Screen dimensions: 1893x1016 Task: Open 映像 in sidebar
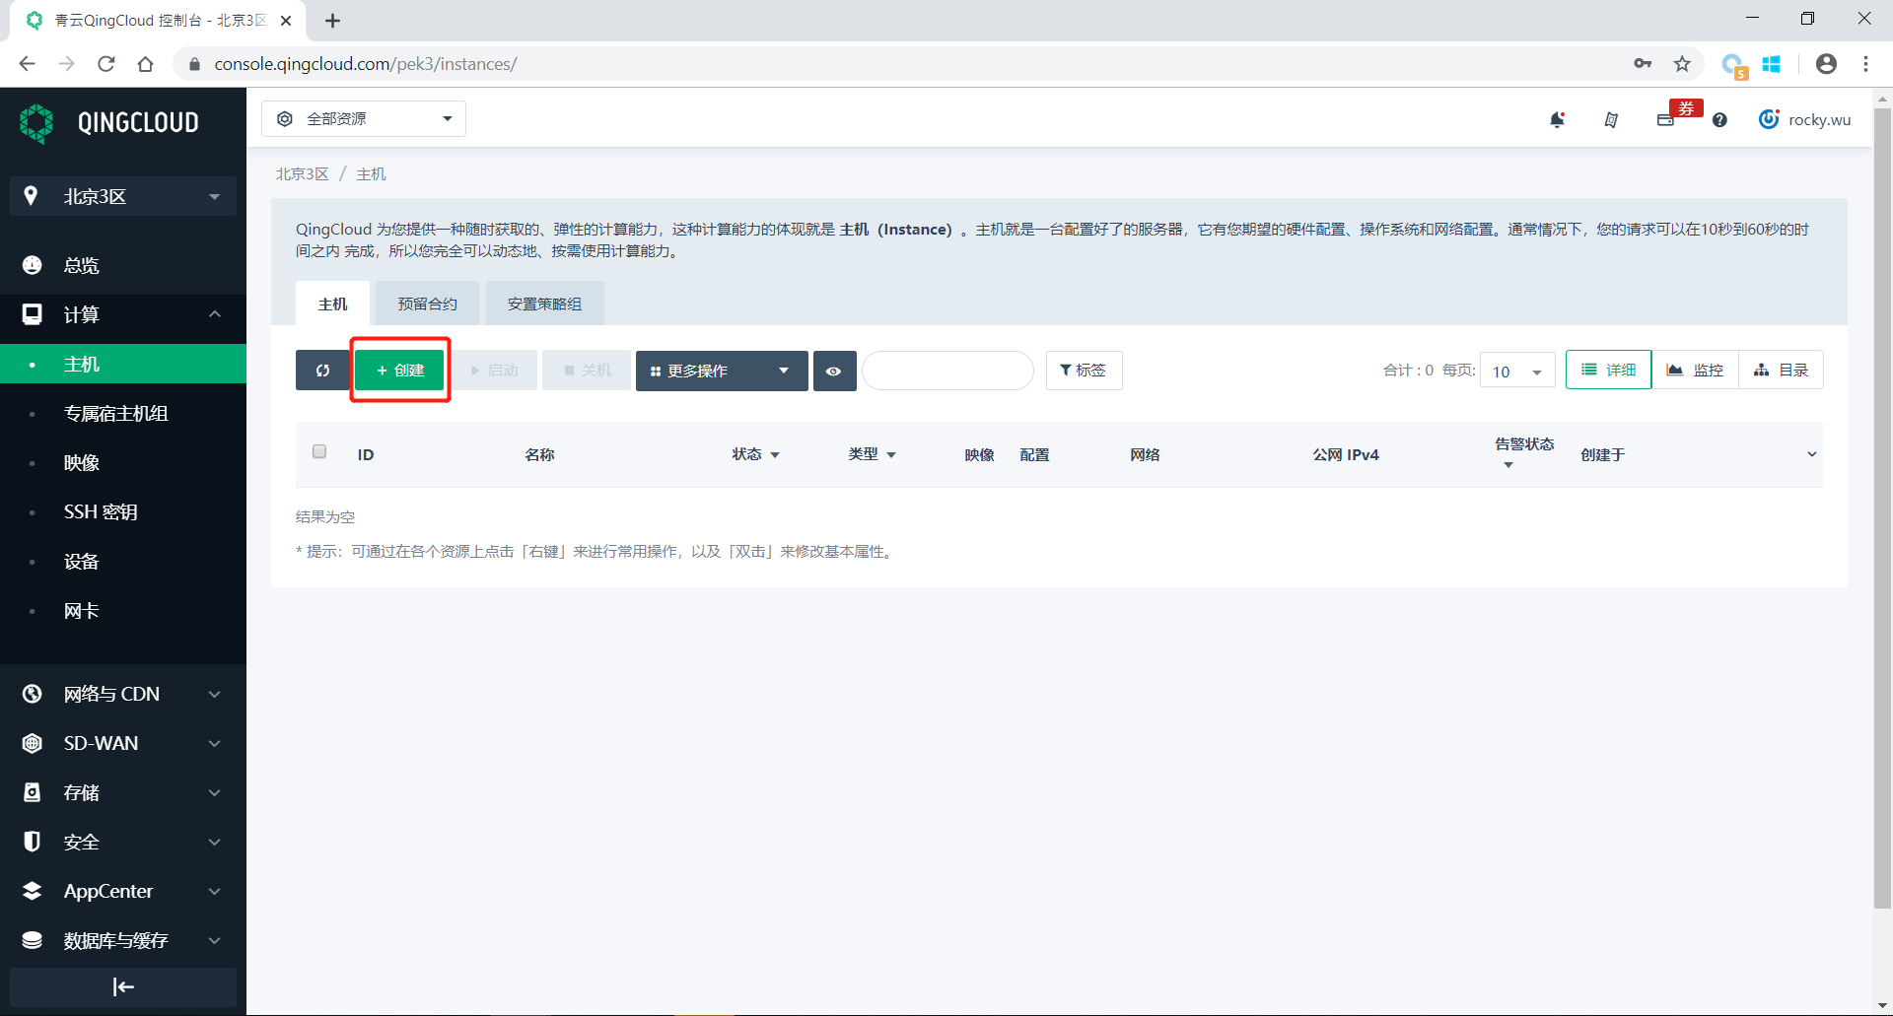coord(123,462)
